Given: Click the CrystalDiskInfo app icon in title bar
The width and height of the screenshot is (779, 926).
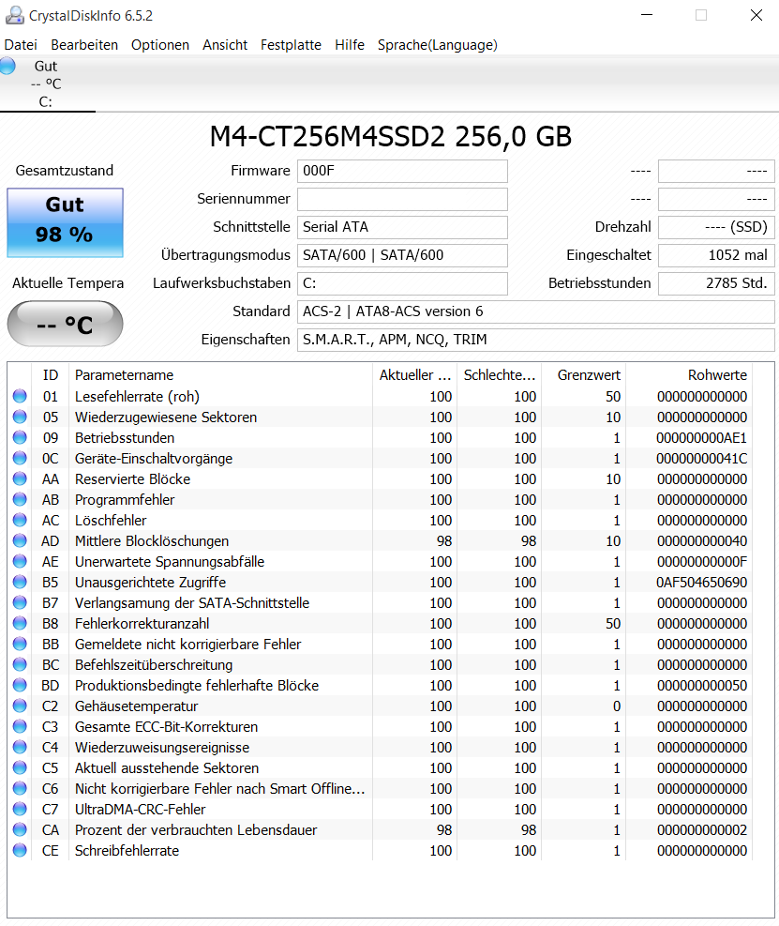Looking at the screenshot, I should pos(15,15).
